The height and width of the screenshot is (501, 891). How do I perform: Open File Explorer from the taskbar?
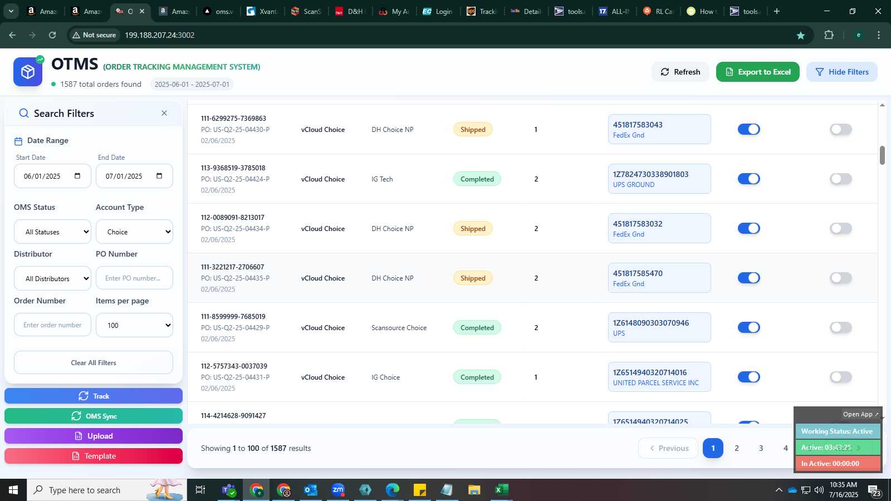click(474, 490)
